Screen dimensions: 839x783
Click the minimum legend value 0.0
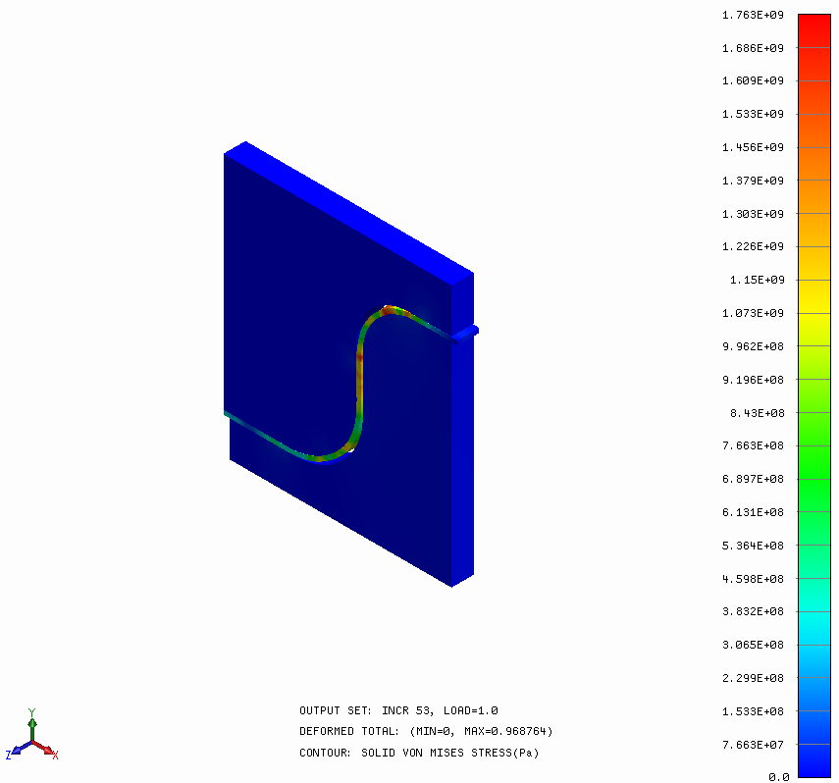tap(778, 777)
